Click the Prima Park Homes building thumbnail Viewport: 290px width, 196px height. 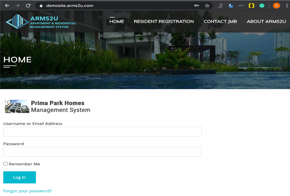point(17,106)
